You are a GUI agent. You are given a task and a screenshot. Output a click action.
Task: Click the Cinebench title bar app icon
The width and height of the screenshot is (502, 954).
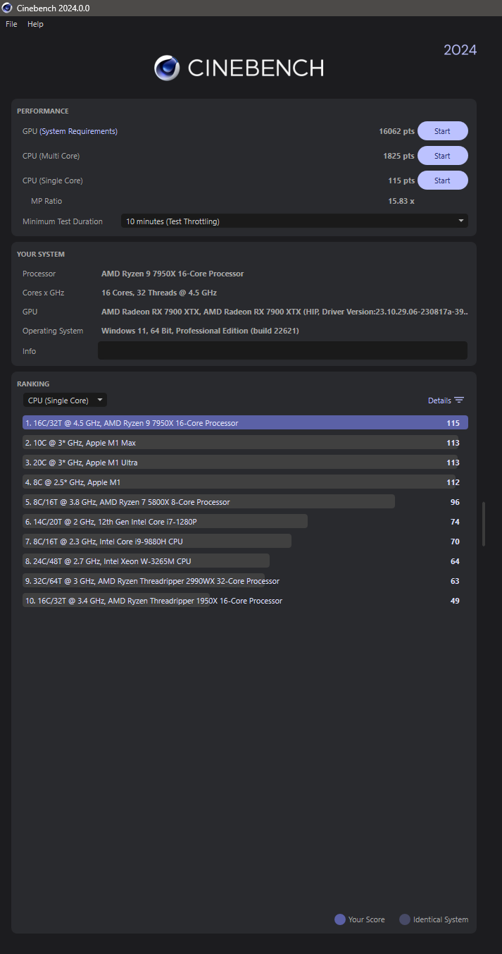[x=7, y=8]
